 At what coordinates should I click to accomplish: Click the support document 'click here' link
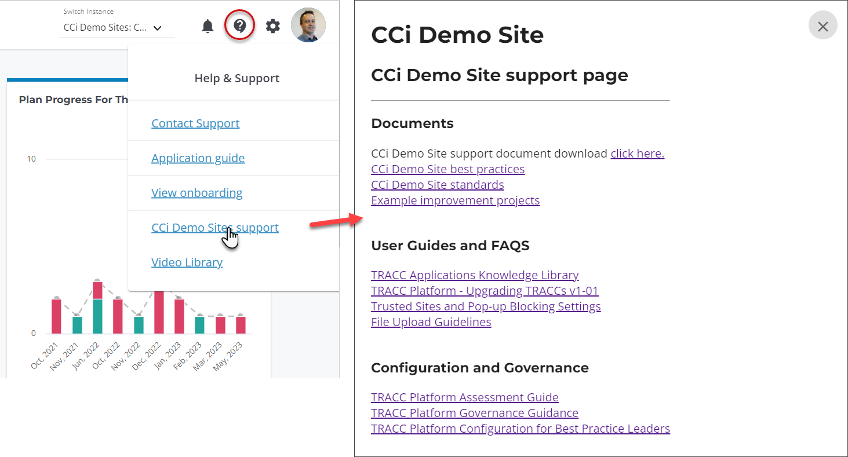coord(637,153)
